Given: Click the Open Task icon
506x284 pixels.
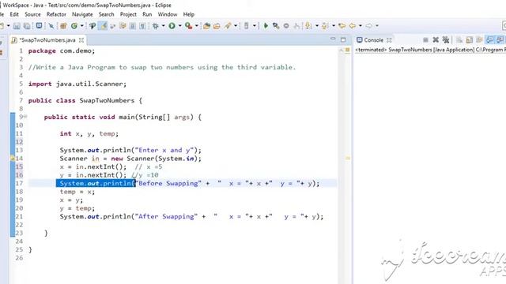Looking at the screenshot, I should tap(217, 26).
